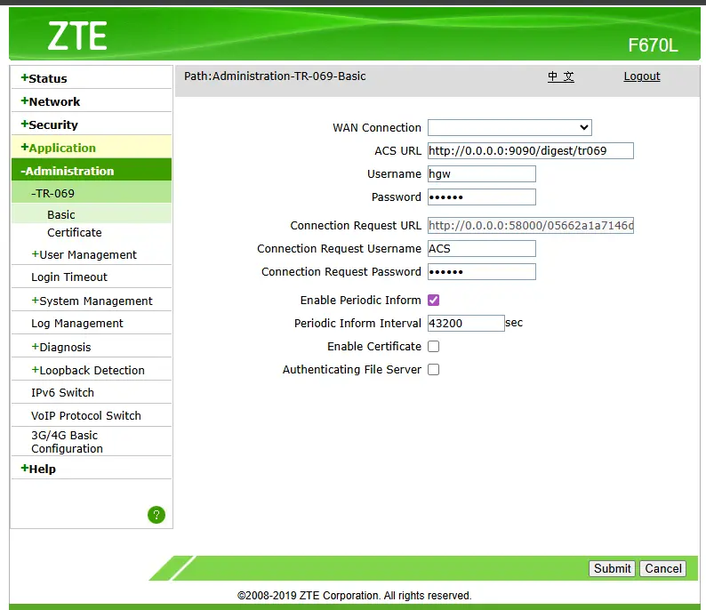Expand the Network menu

click(51, 101)
